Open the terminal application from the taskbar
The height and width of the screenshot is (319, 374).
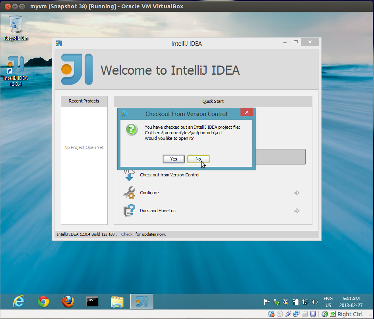click(92, 302)
